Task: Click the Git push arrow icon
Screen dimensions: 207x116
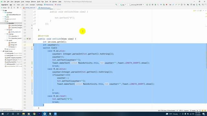Action: tap(179, 5)
